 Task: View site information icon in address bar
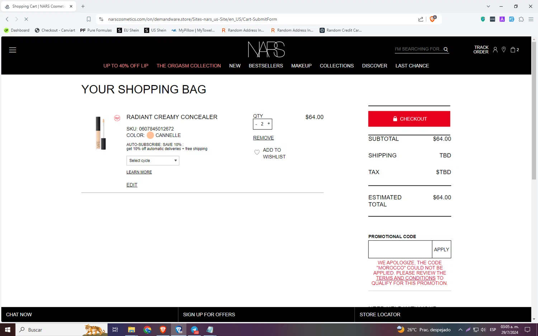(101, 19)
